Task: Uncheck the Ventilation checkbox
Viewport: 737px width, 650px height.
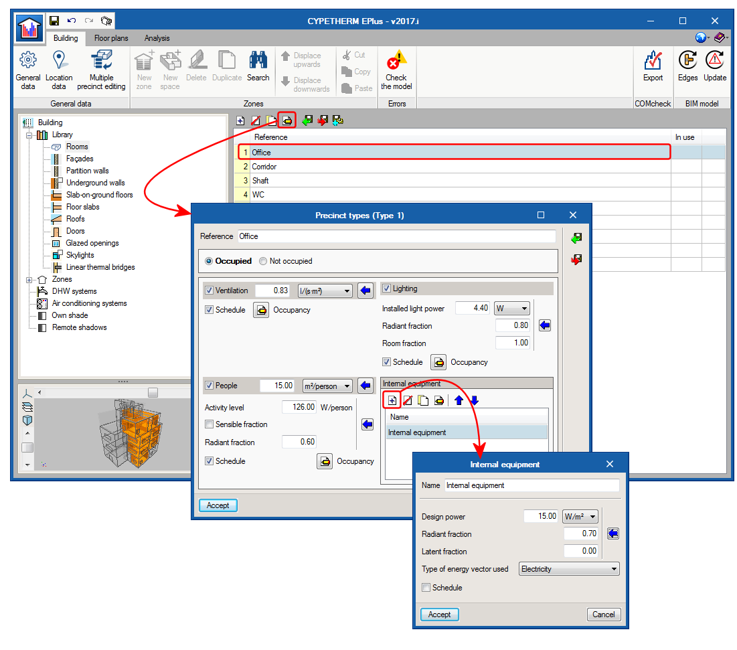Action: tap(210, 291)
